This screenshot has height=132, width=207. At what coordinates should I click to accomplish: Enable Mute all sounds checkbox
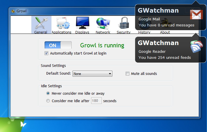pyautogui.click(x=127, y=73)
